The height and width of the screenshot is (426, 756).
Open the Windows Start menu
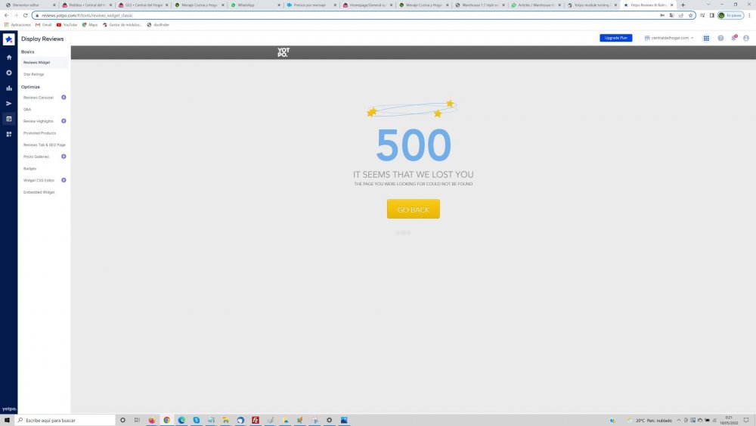pyautogui.click(x=7, y=420)
